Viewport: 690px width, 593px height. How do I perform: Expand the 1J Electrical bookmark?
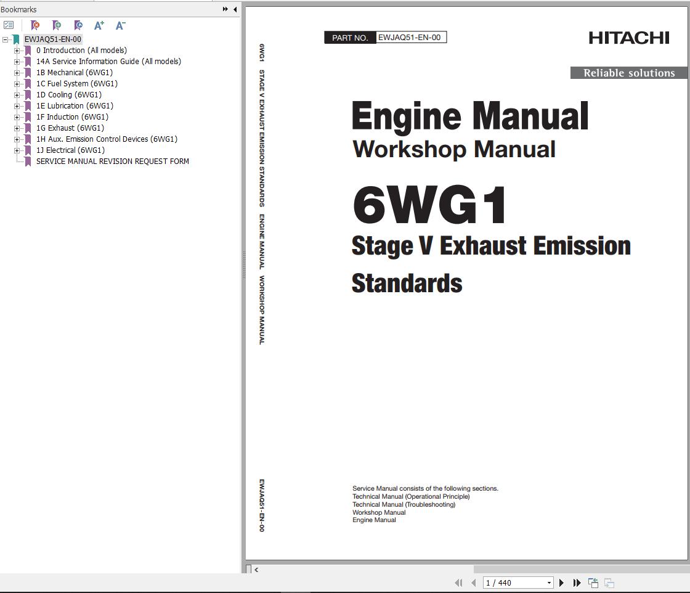pyautogui.click(x=17, y=150)
